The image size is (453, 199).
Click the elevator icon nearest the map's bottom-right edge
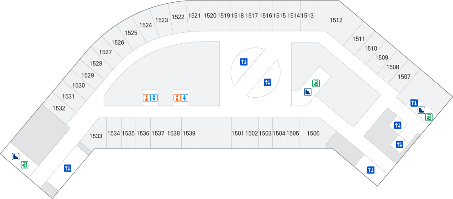371,170
